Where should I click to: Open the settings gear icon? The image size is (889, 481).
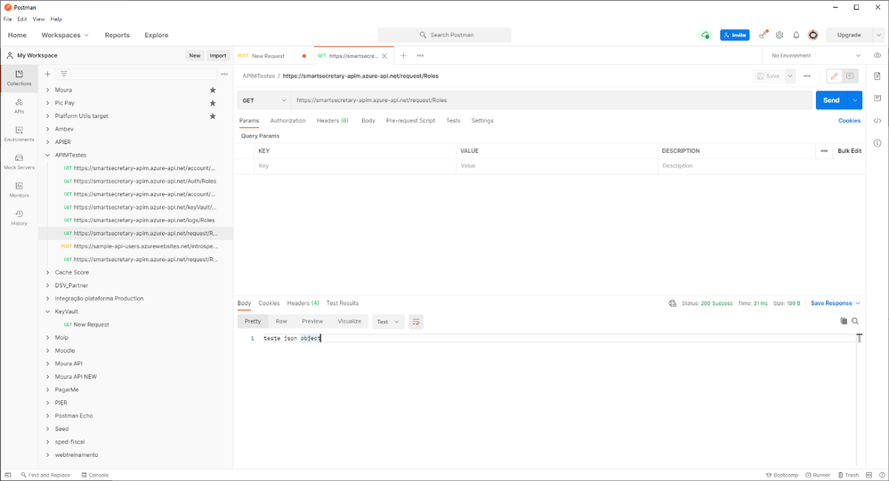pos(780,36)
